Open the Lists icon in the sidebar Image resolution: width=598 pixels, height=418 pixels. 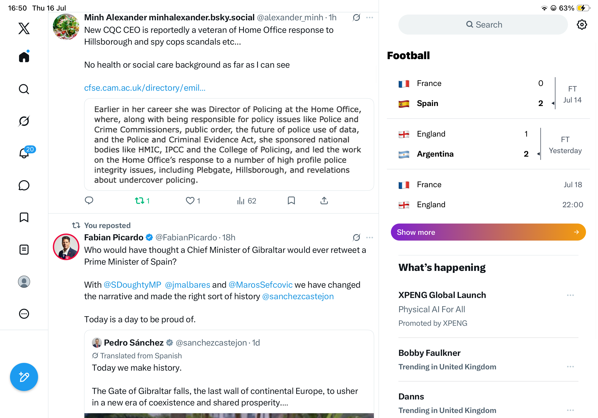pyautogui.click(x=24, y=249)
